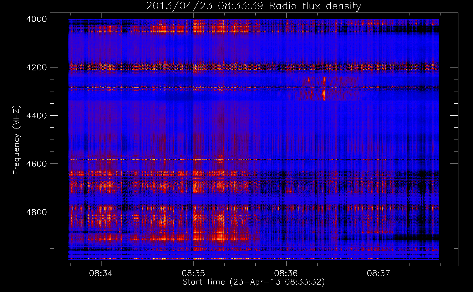The width and height of the screenshot is (473, 292).
Task: Select the 4800 frequency tick label
Action: tap(37, 212)
